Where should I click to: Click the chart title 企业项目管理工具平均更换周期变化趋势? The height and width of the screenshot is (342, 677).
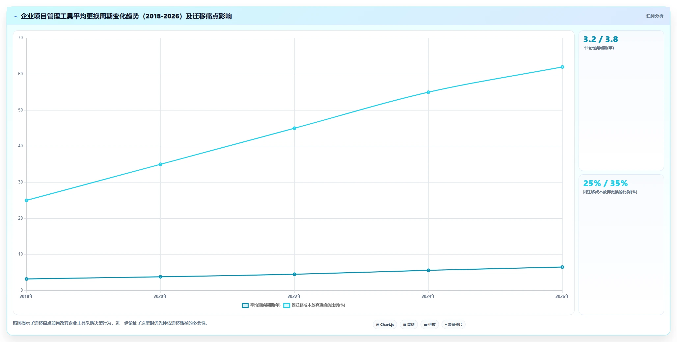tap(126, 16)
